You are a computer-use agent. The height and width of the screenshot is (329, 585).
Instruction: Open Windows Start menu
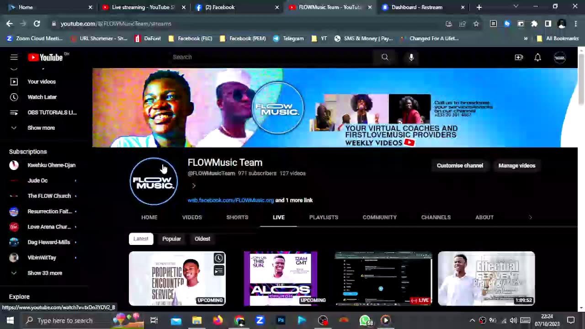pos(10,320)
